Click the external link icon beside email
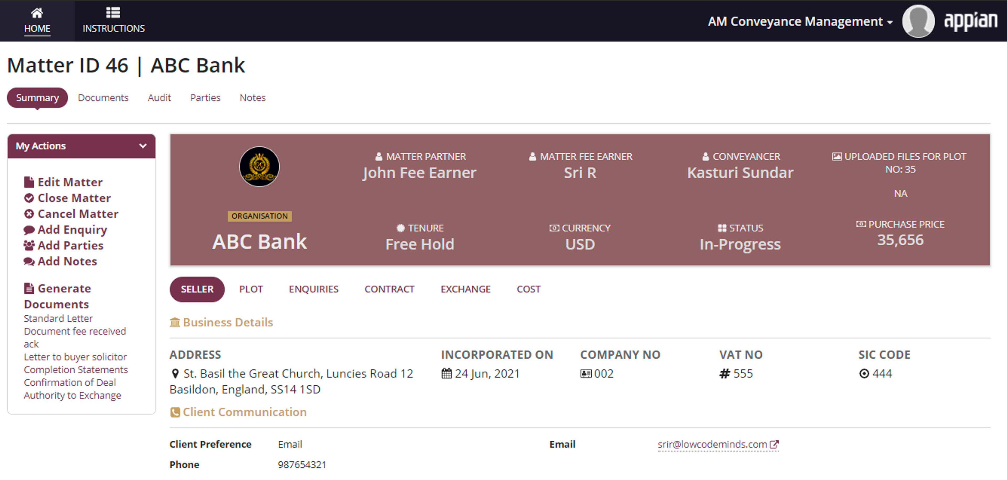 point(774,444)
